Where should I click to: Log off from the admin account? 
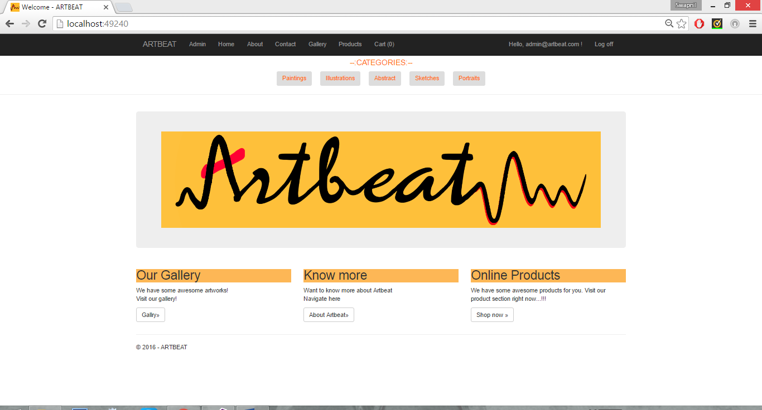604,44
